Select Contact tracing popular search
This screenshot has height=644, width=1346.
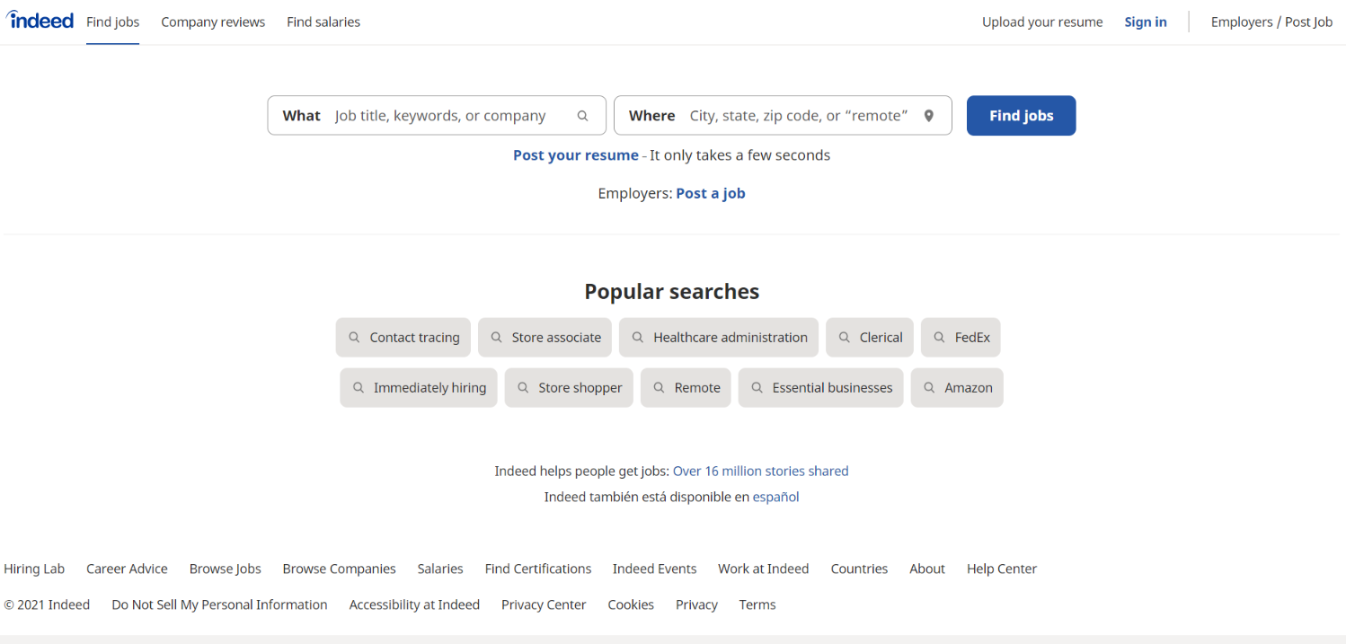pyautogui.click(x=403, y=338)
